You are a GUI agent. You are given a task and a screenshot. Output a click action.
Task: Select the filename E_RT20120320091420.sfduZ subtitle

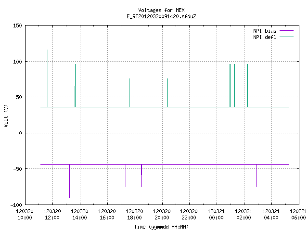pos(161,16)
